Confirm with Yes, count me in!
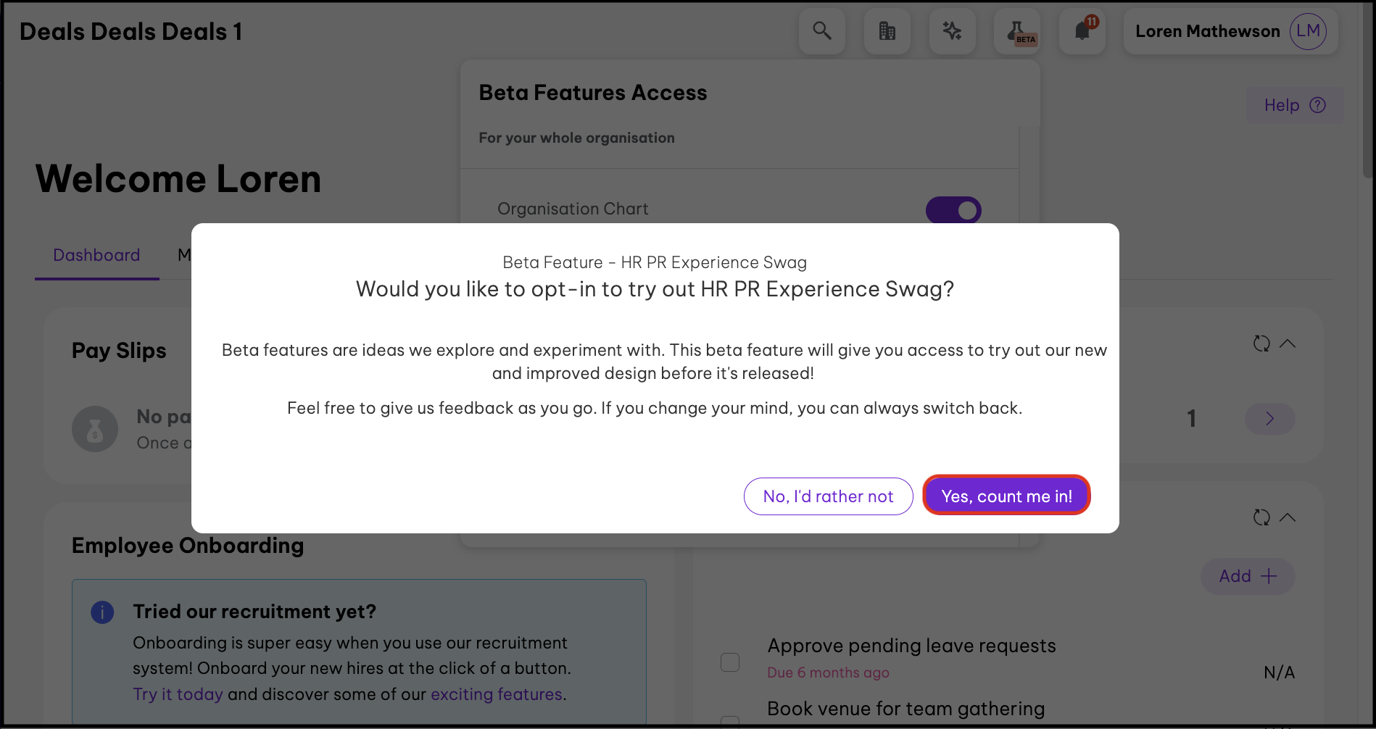 1006,496
